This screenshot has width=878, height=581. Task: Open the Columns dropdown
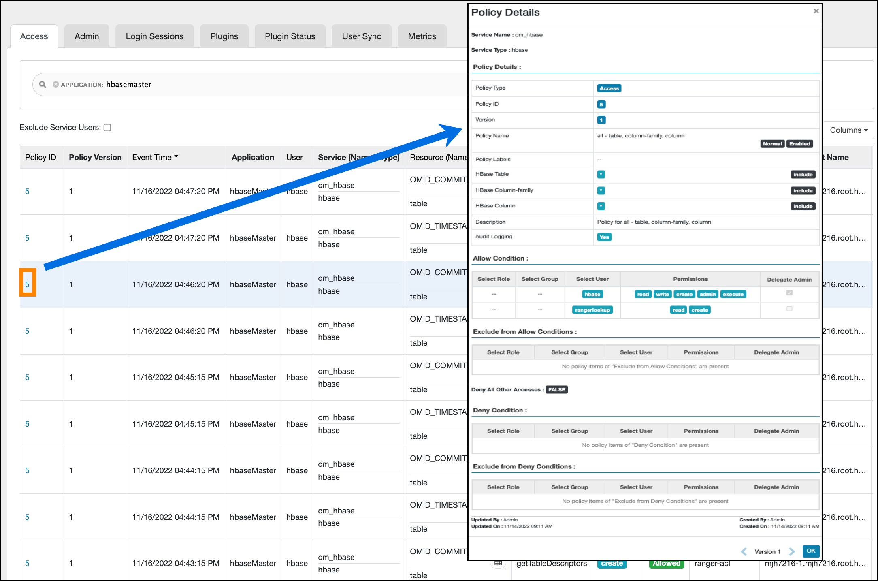click(x=848, y=130)
